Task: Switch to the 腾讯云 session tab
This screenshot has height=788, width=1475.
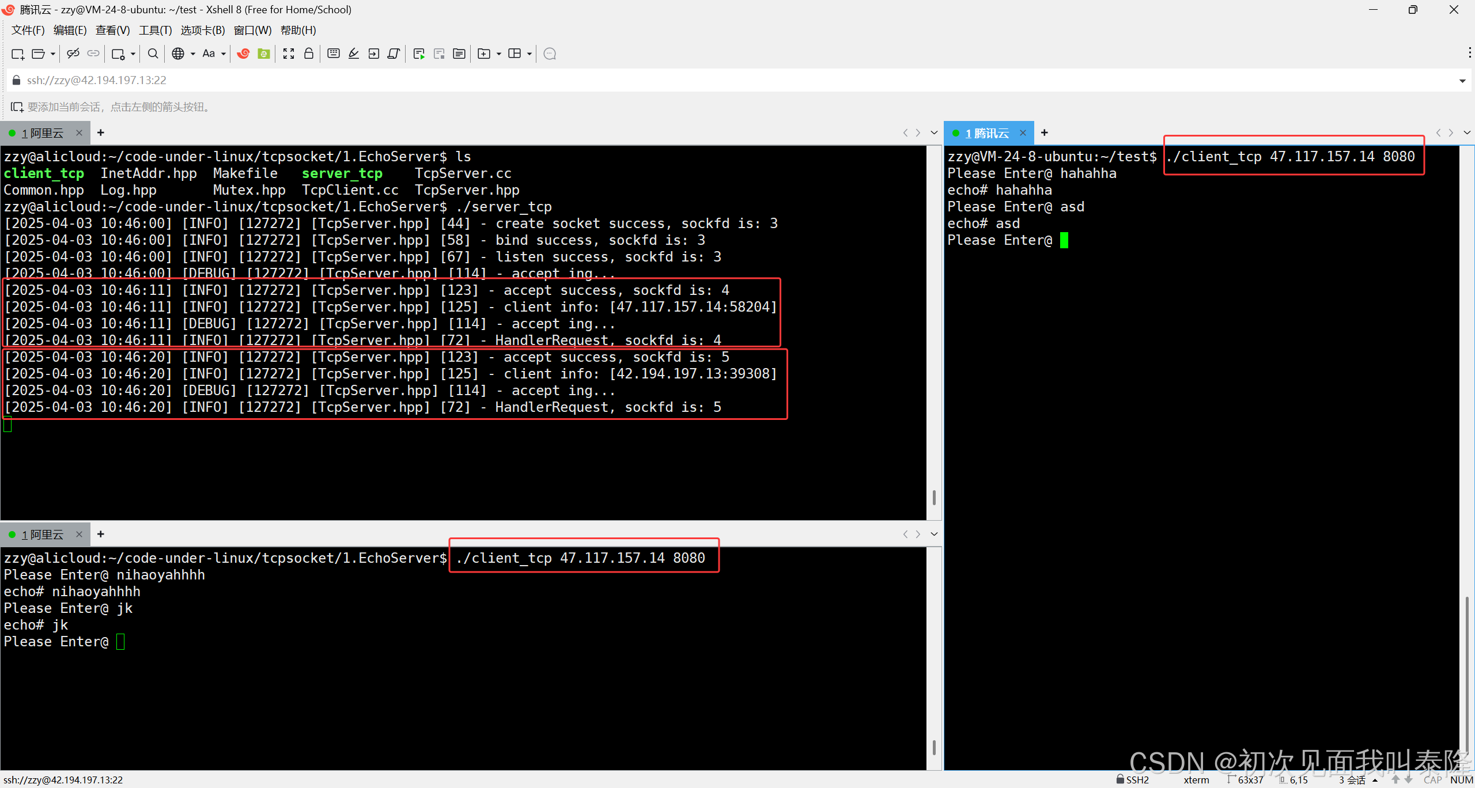Action: [987, 133]
